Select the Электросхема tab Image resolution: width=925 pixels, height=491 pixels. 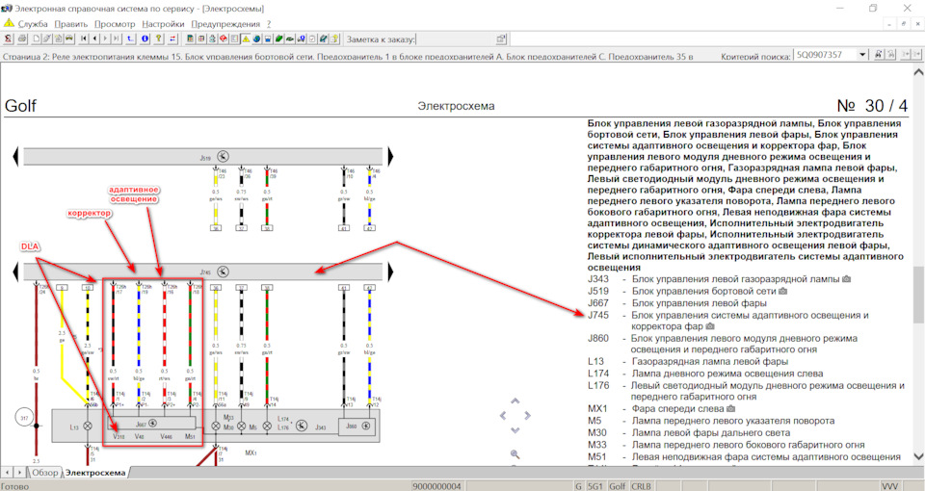coord(95,473)
